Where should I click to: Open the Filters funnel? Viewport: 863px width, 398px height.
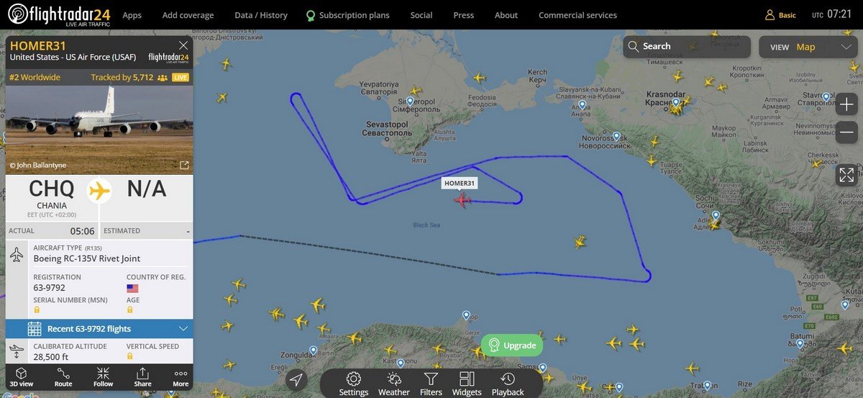(x=431, y=384)
